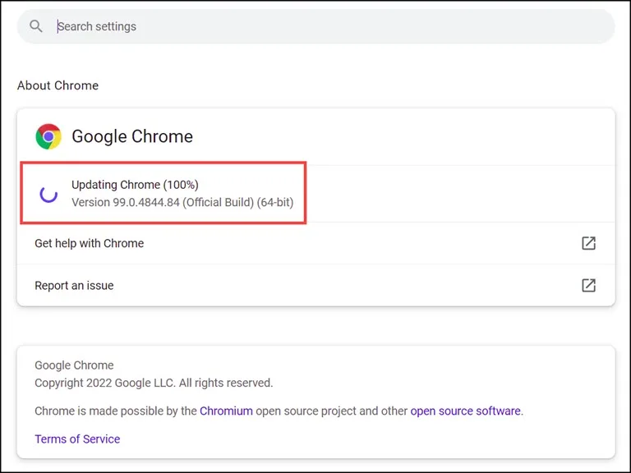Click the footer Google Chrome label
This screenshot has height=473, width=631.
(74, 365)
